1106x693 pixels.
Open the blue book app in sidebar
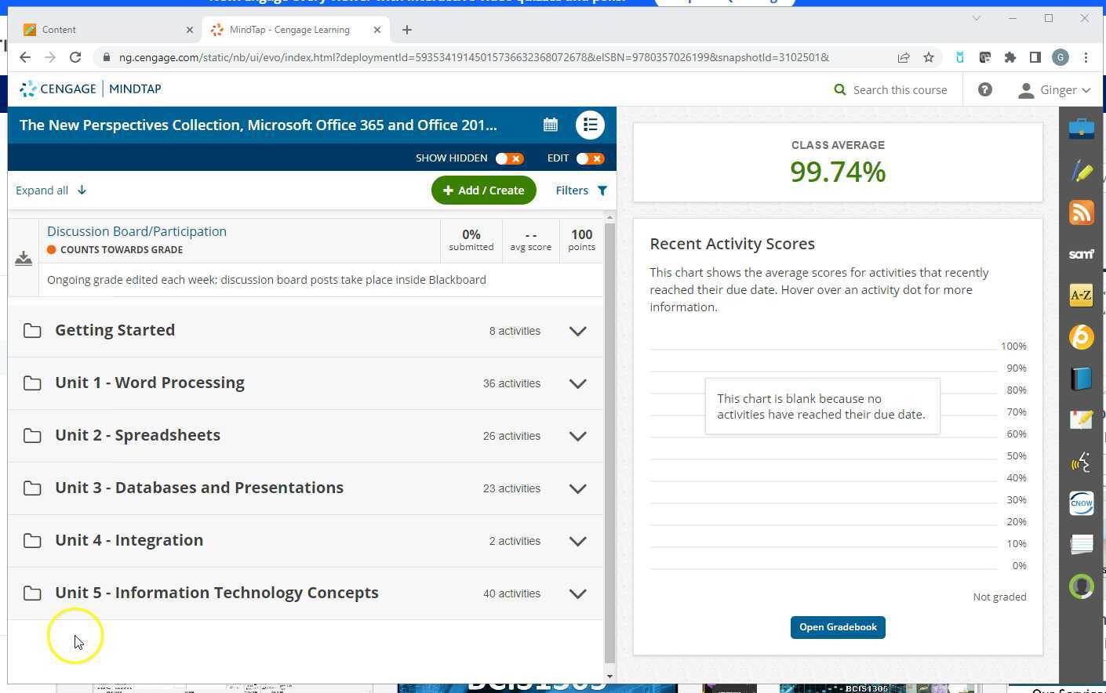(x=1081, y=379)
